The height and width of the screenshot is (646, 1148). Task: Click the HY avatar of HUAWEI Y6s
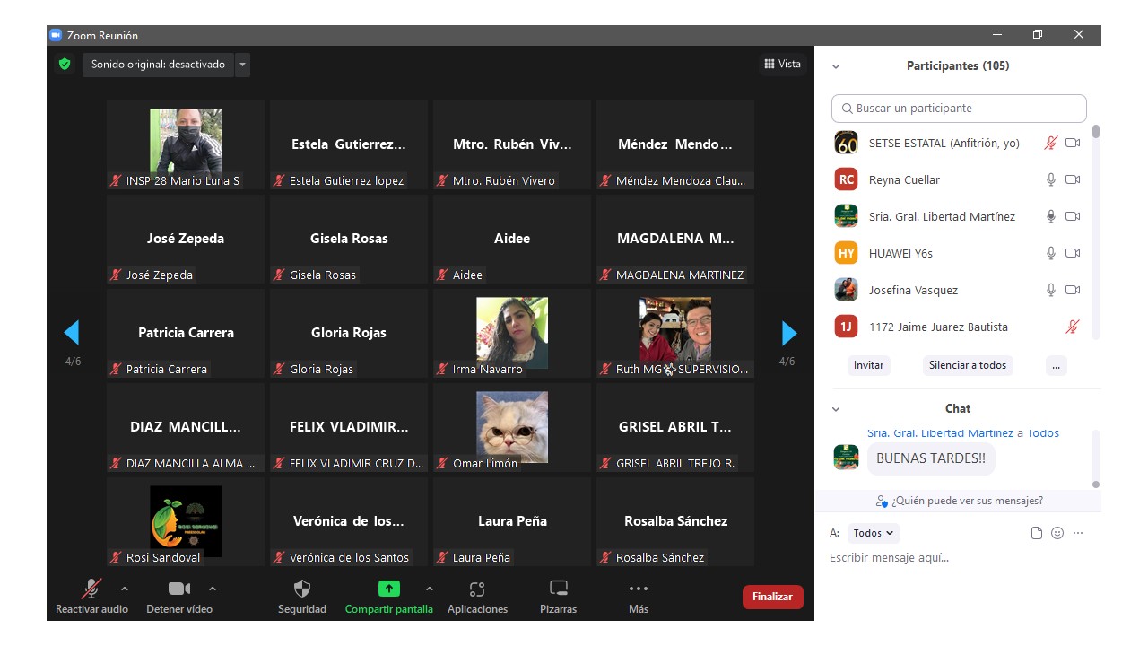tap(846, 253)
